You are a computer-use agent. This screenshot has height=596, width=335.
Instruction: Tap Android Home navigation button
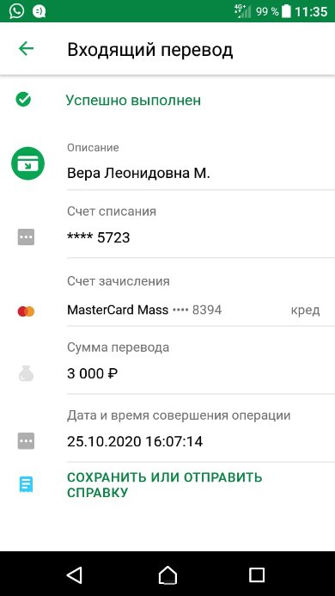167,574
